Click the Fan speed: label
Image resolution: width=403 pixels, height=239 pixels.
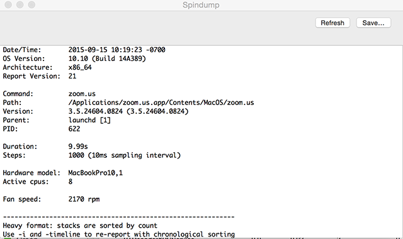(22, 199)
